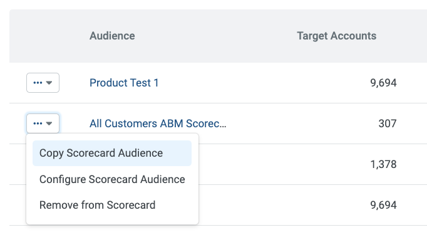The image size is (427, 252).
Task: Click blank area below the last table row
Action: coord(282,239)
